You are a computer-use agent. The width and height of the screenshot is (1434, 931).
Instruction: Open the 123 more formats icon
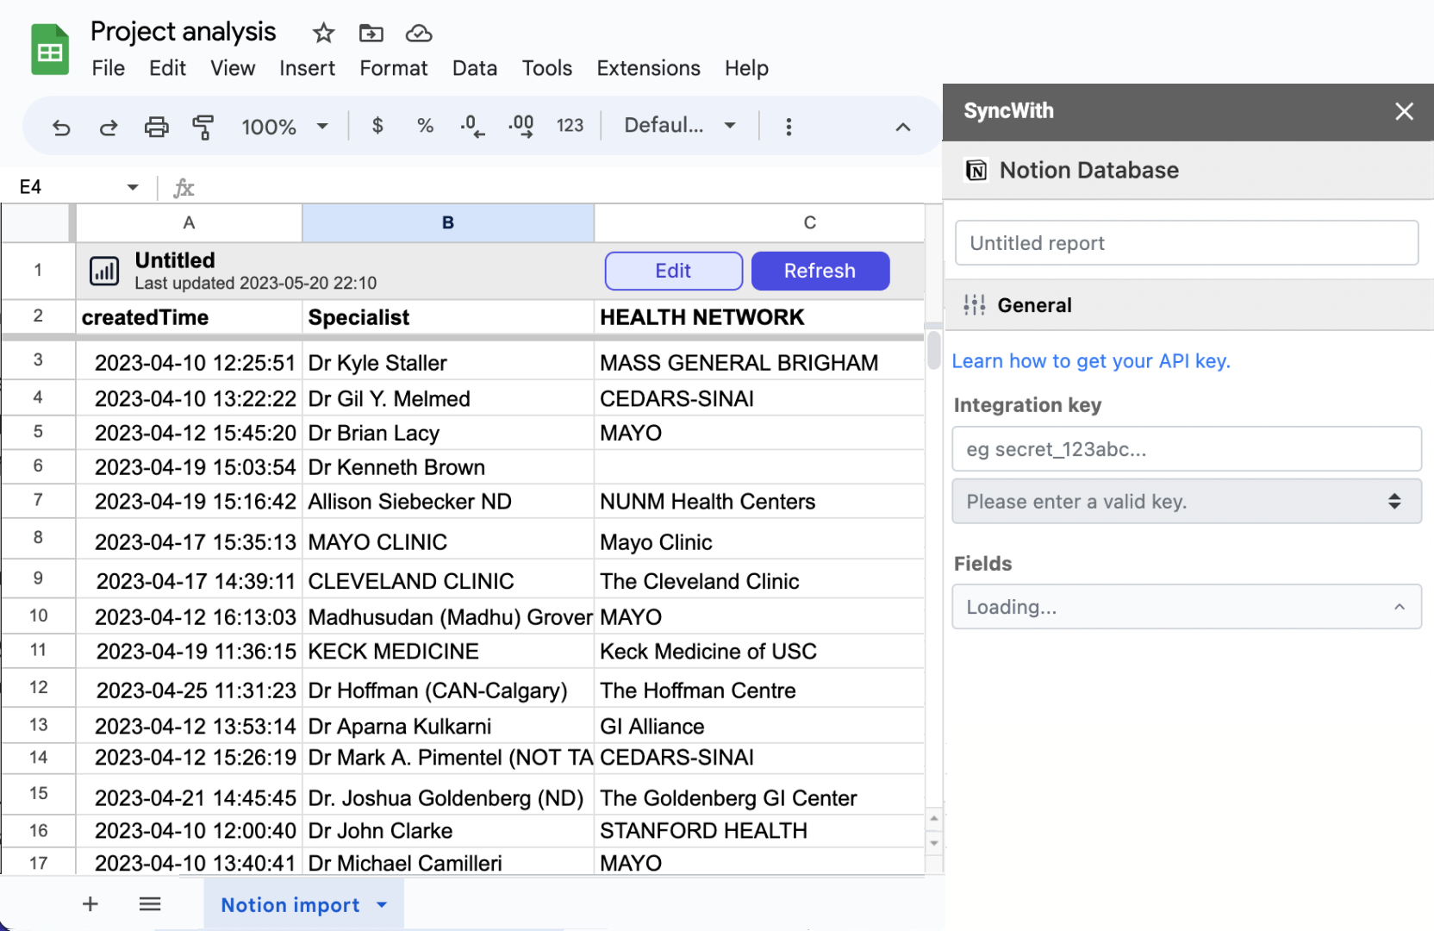point(570,126)
